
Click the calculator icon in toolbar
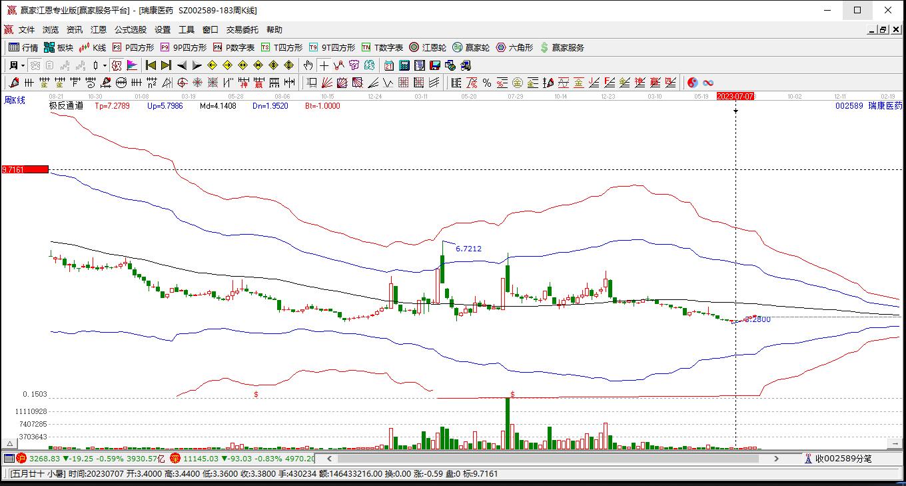click(x=404, y=65)
